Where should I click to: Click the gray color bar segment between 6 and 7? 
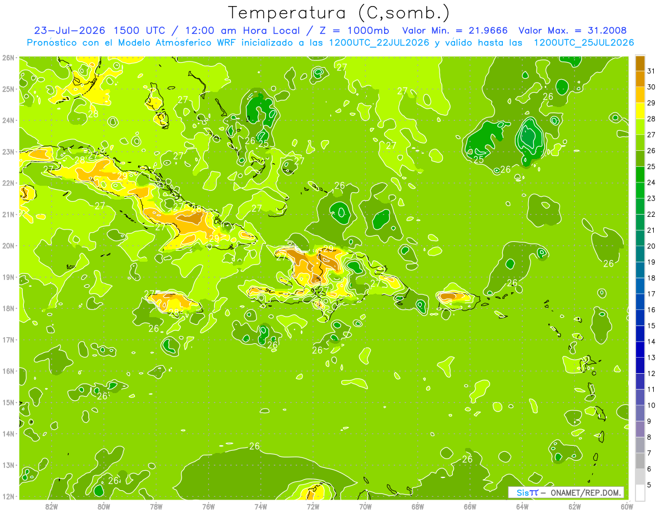click(x=640, y=461)
